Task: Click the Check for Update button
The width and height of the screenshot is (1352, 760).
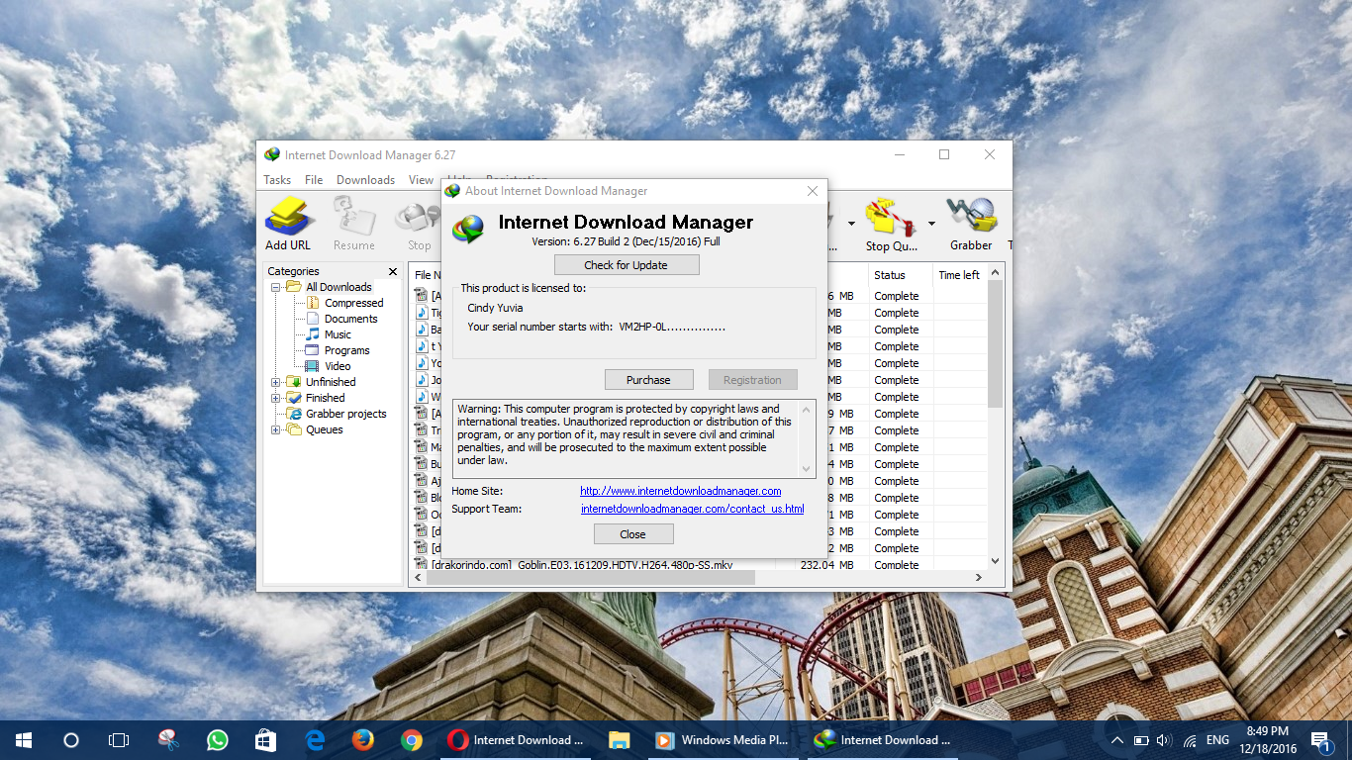Action: pos(627,265)
